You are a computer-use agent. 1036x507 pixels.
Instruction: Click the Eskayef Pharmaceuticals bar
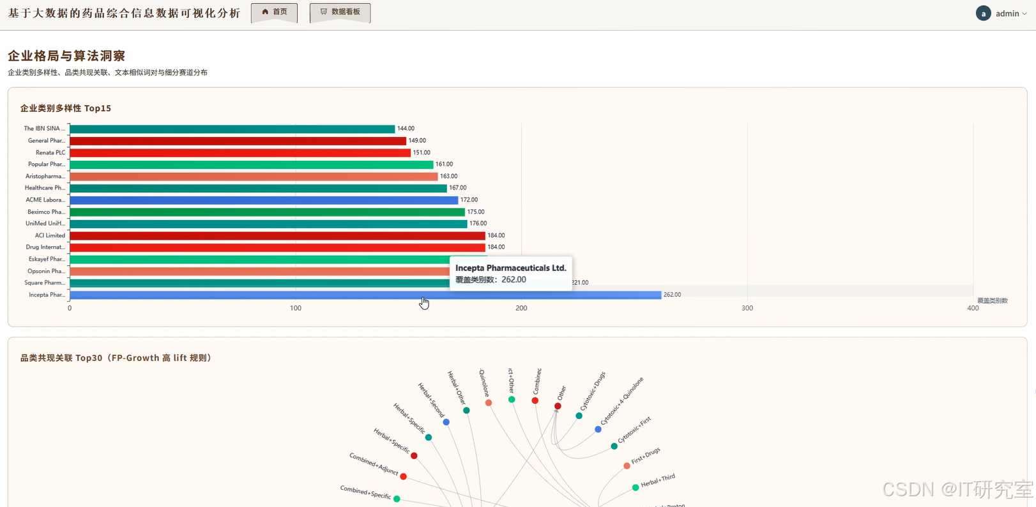click(260, 260)
